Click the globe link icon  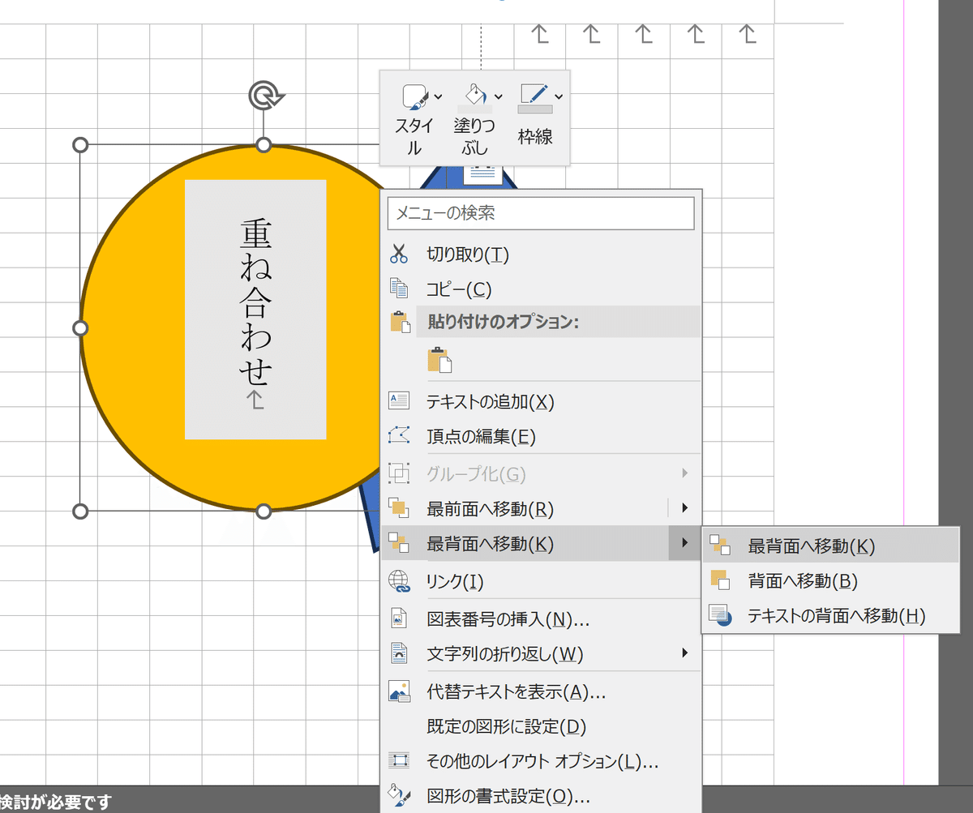[399, 581]
